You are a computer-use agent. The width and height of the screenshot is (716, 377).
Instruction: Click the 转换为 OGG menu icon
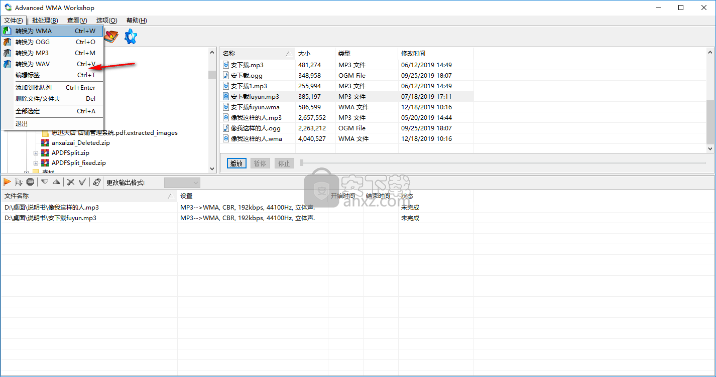coord(7,42)
